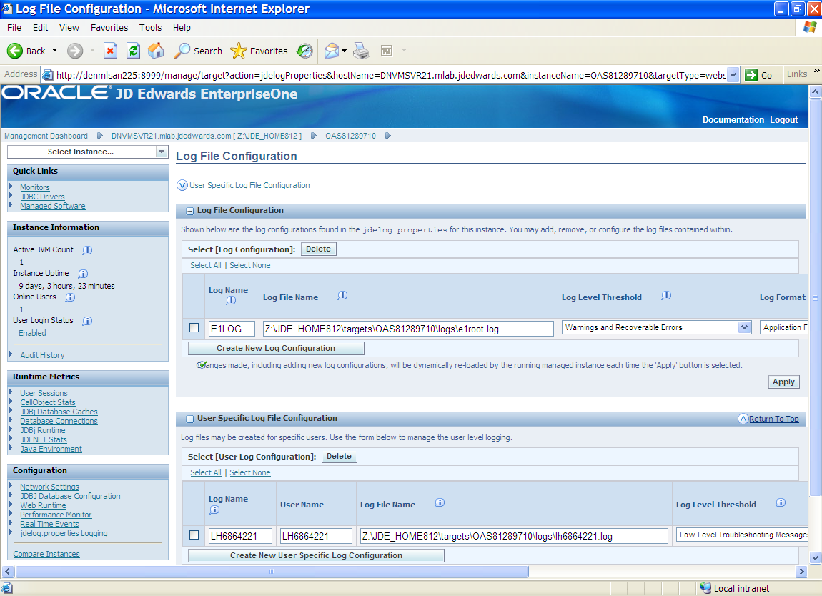Image resolution: width=822 pixels, height=596 pixels.
Task: Click the info icon beside User Login Status
Action: (x=87, y=321)
